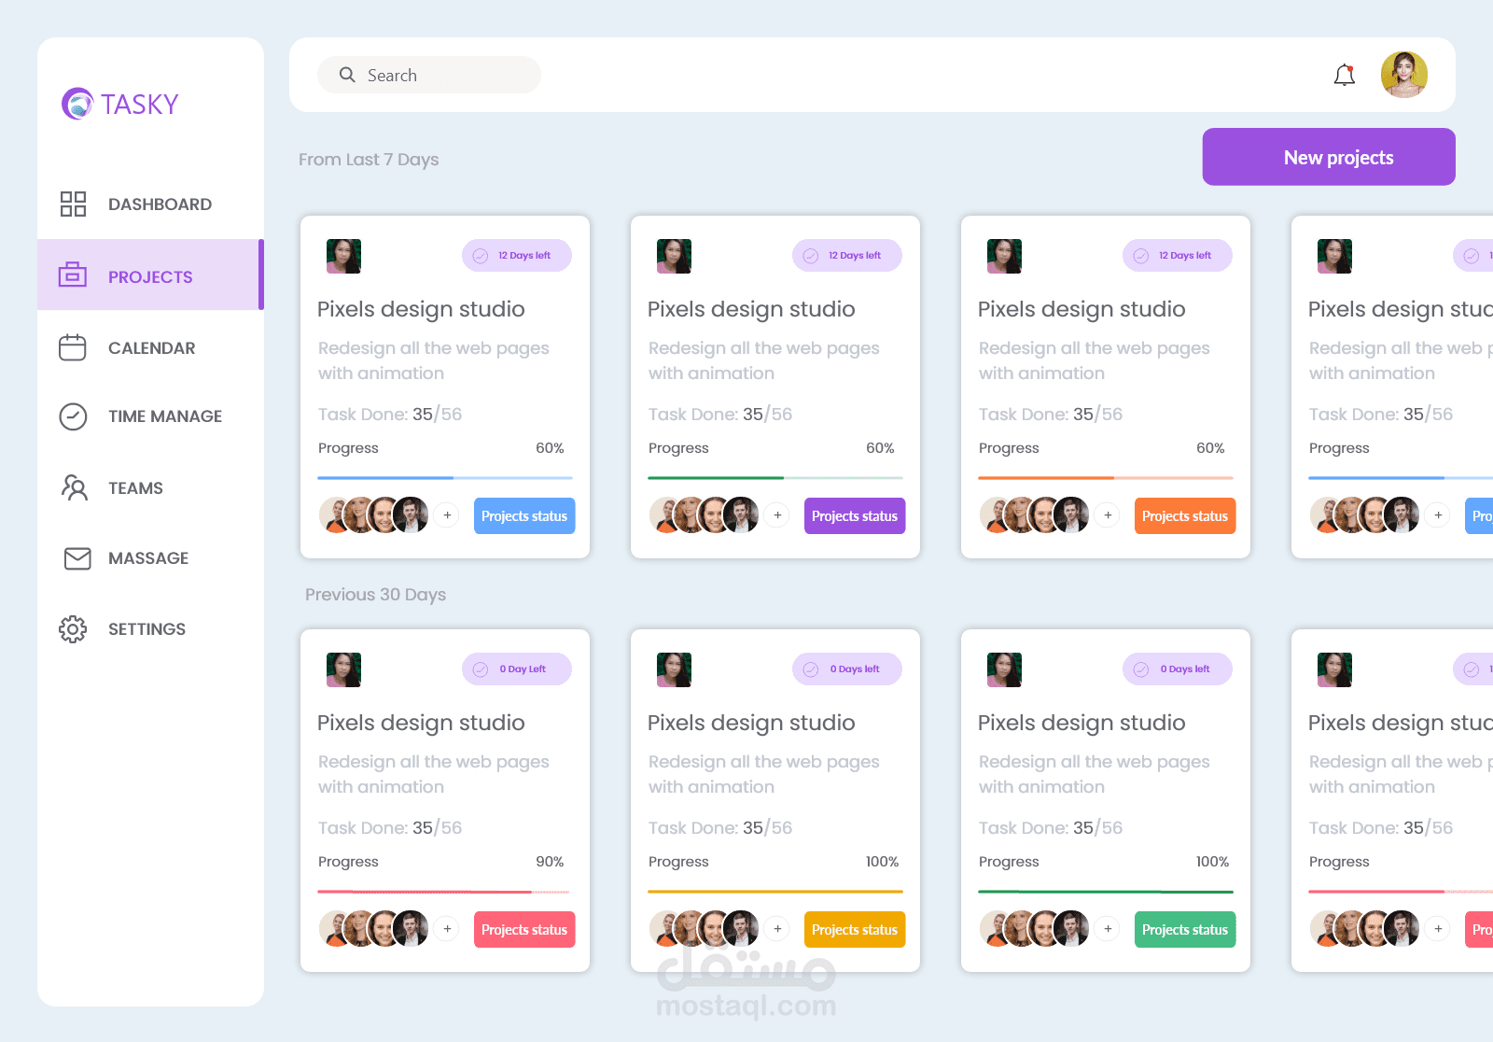1493x1042 pixels.
Task: Click 0 Days left badge on green 100% card
Action: 1178,669
